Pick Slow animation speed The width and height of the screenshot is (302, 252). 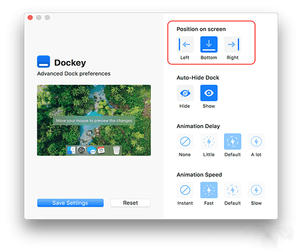256,190
